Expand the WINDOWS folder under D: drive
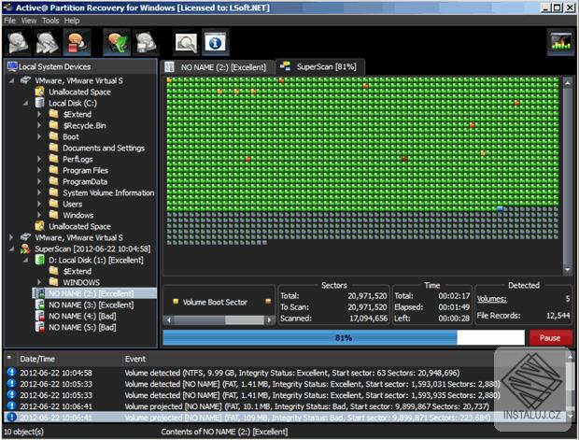The image size is (579, 440). click(39, 282)
